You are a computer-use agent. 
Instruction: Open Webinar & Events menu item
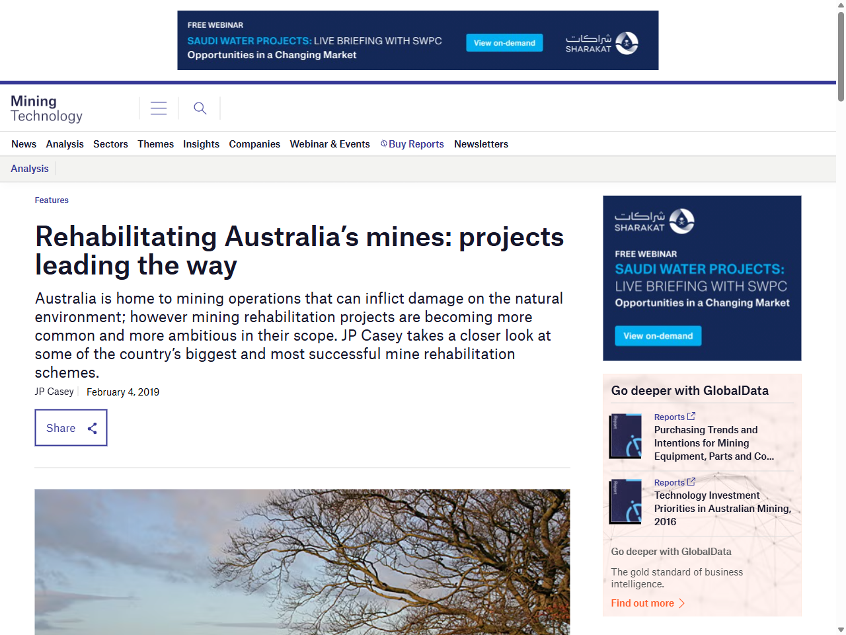pos(330,144)
